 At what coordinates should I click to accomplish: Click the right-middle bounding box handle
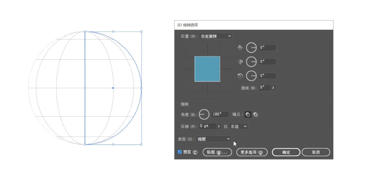pos(141,88)
